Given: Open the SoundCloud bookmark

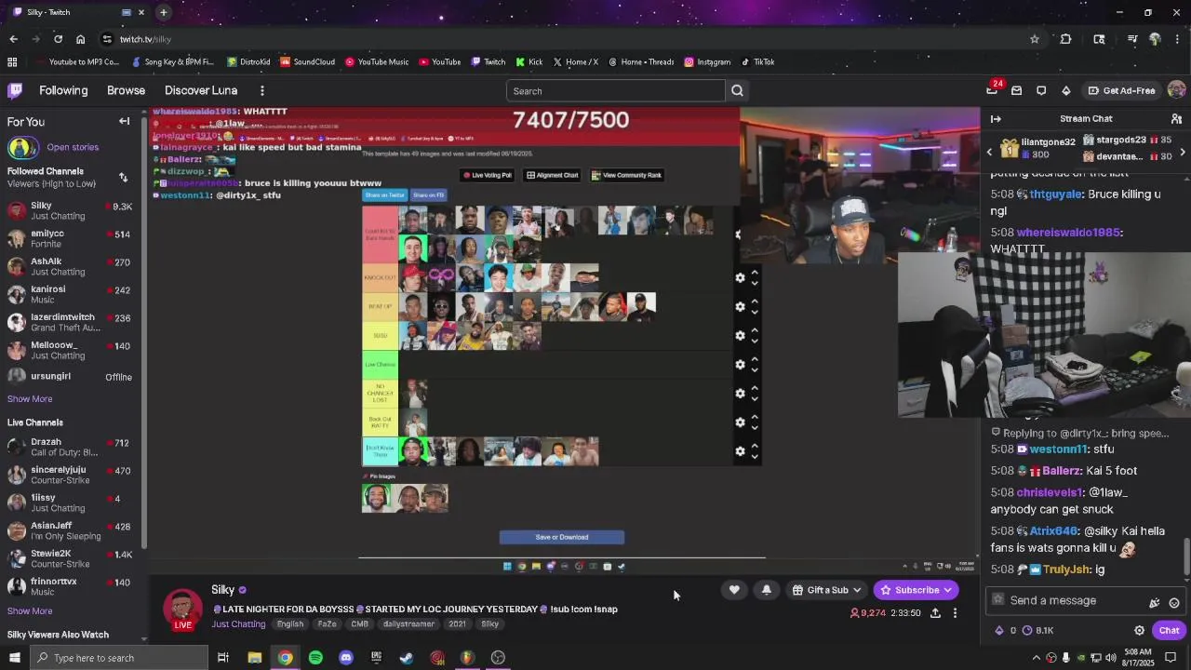Looking at the screenshot, I should point(307,62).
